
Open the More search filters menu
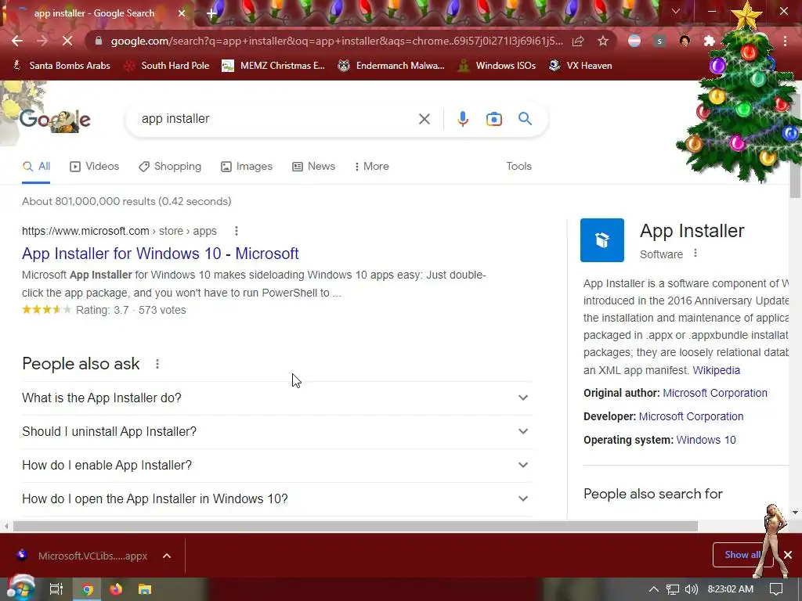coord(372,167)
